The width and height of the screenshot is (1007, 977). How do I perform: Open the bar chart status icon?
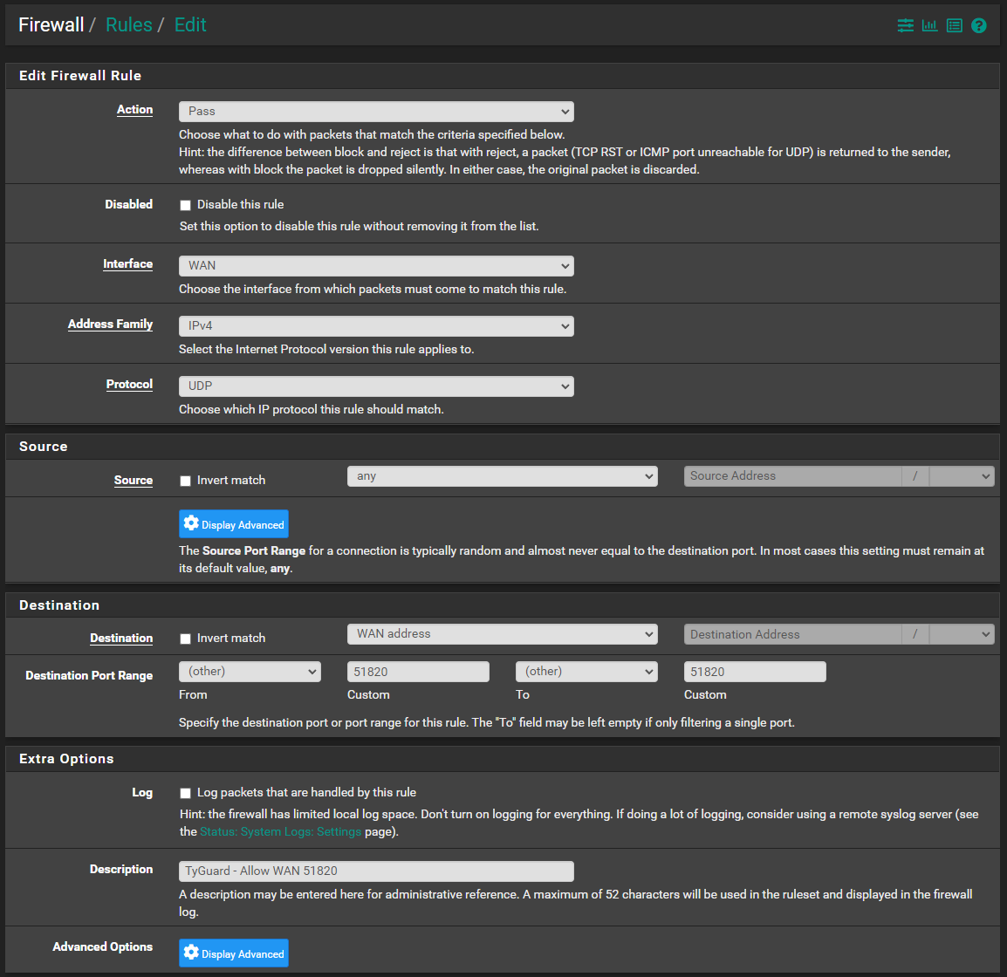coord(929,25)
